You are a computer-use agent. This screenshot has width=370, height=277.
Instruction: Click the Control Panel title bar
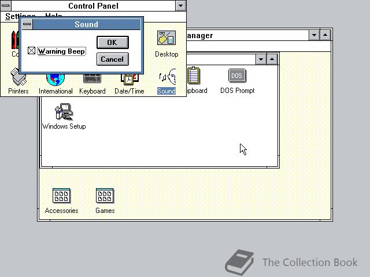[94, 6]
